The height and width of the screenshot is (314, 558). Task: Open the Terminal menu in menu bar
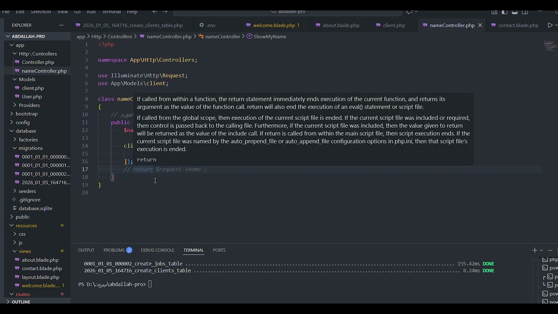click(x=111, y=12)
